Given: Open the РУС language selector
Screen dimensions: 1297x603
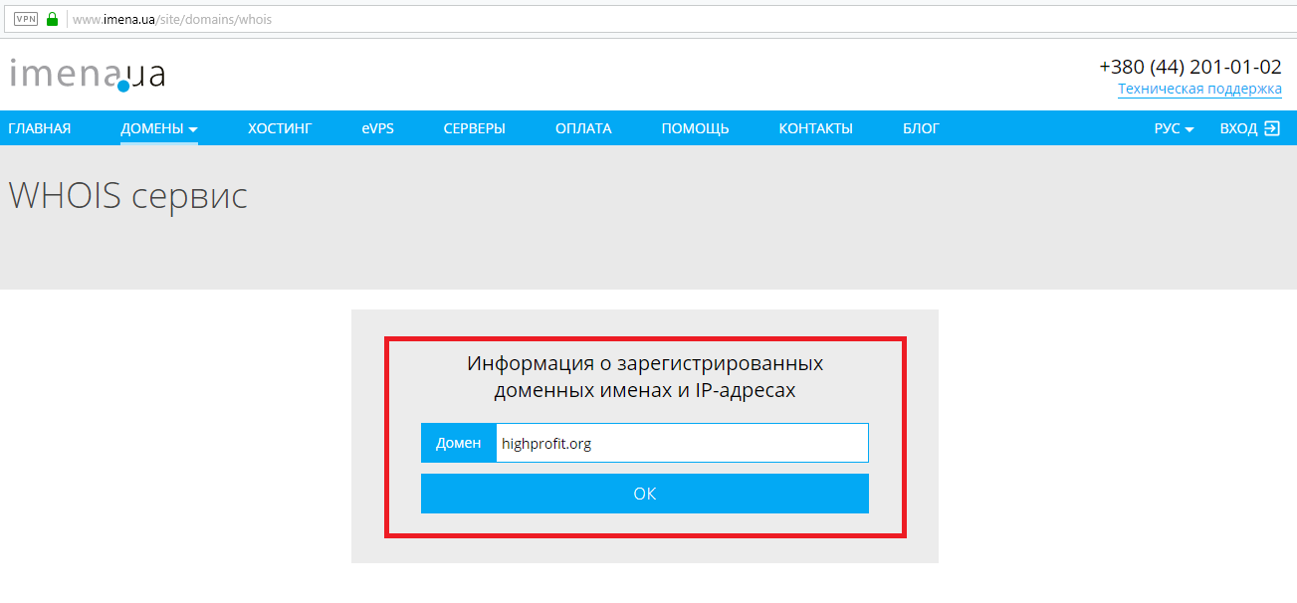Looking at the screenshot, I should click(x=1174, y=128).
